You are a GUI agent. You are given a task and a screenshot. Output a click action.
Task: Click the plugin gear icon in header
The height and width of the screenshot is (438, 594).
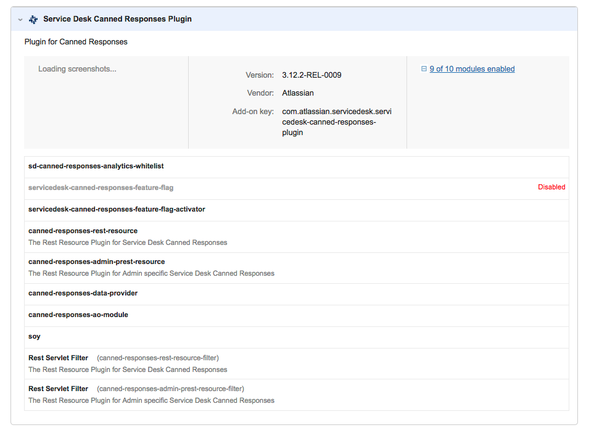[33, 19]
